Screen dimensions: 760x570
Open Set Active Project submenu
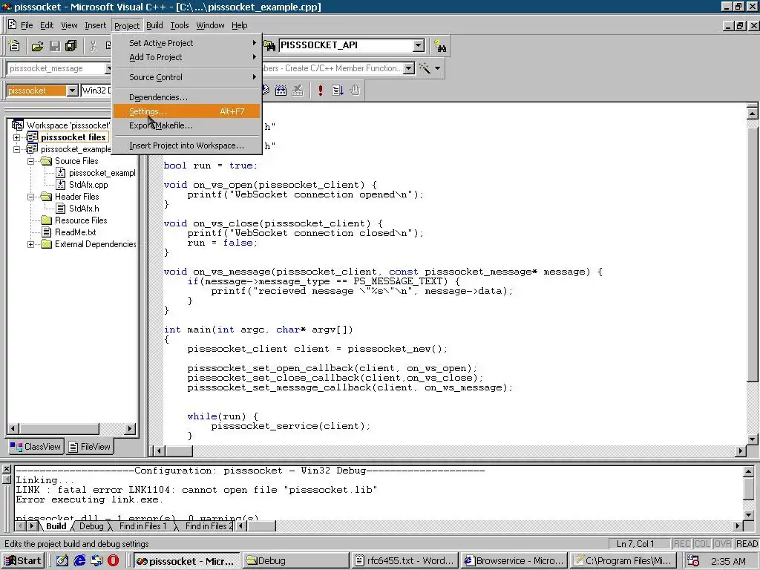[x=187, y=43]
